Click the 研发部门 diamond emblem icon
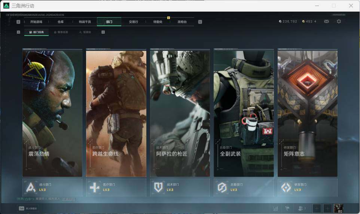 pos(286,187)
